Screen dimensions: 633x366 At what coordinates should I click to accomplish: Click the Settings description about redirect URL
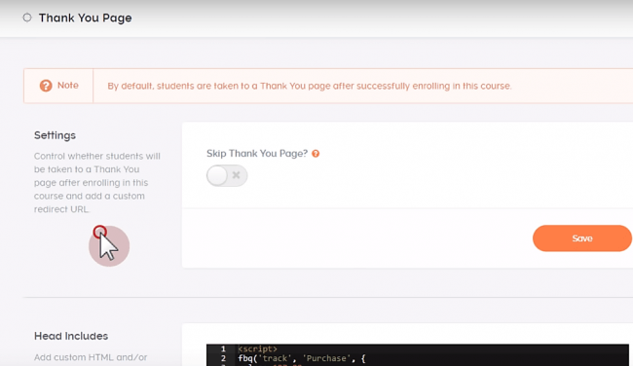tap(96, 182)
